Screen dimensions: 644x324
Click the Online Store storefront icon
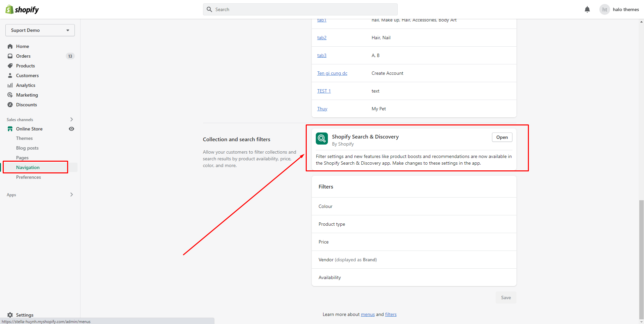click(x=10, y=129)
